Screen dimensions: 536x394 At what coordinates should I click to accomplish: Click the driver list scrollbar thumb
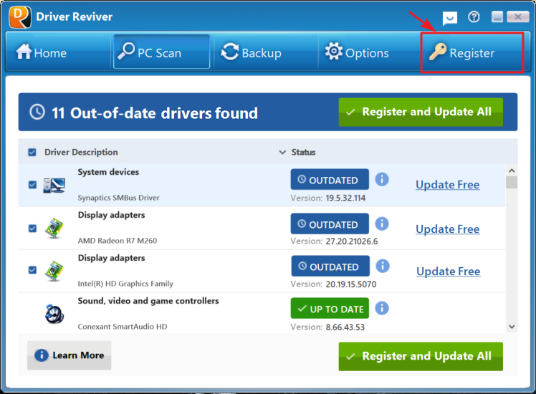pyautogui.click(x=512, y=182)
